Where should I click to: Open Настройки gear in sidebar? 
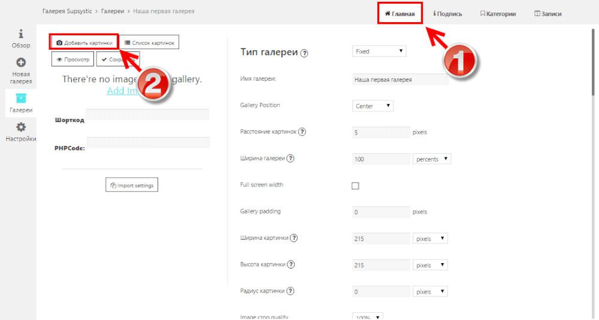point(20,132)
